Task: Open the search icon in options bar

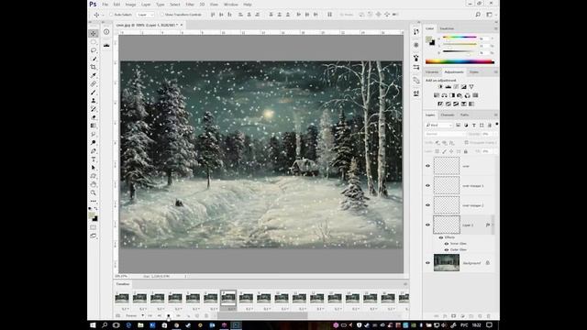Action: (478, 15)
